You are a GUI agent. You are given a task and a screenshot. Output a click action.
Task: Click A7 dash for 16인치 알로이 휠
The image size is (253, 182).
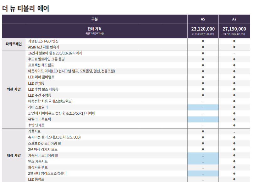[x=234, y=54]
